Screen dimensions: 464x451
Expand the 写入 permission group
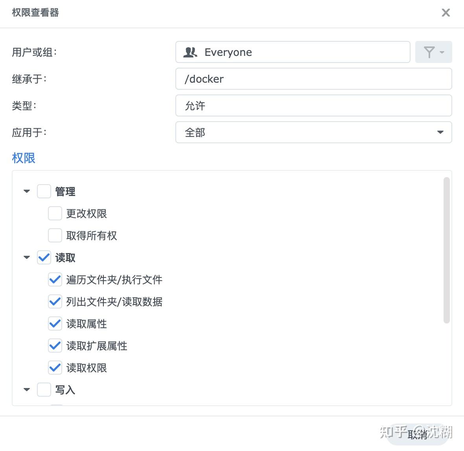[x=26, y=390]
